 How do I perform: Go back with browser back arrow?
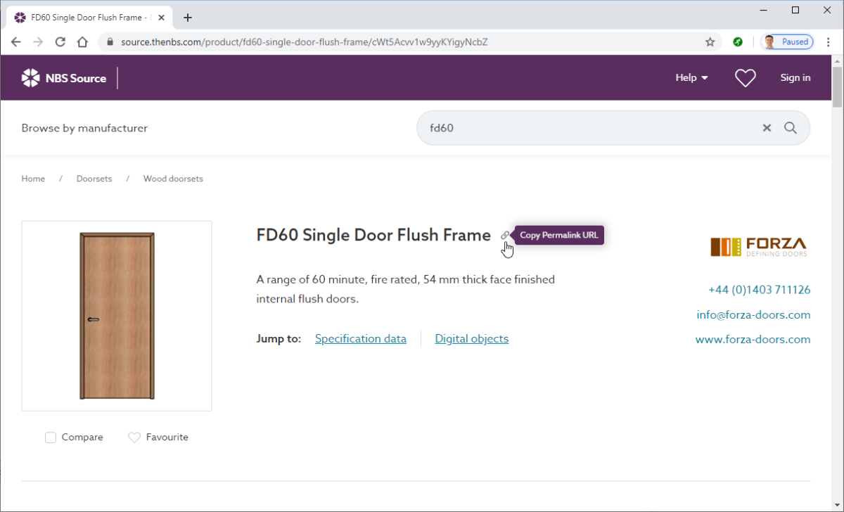16,42
